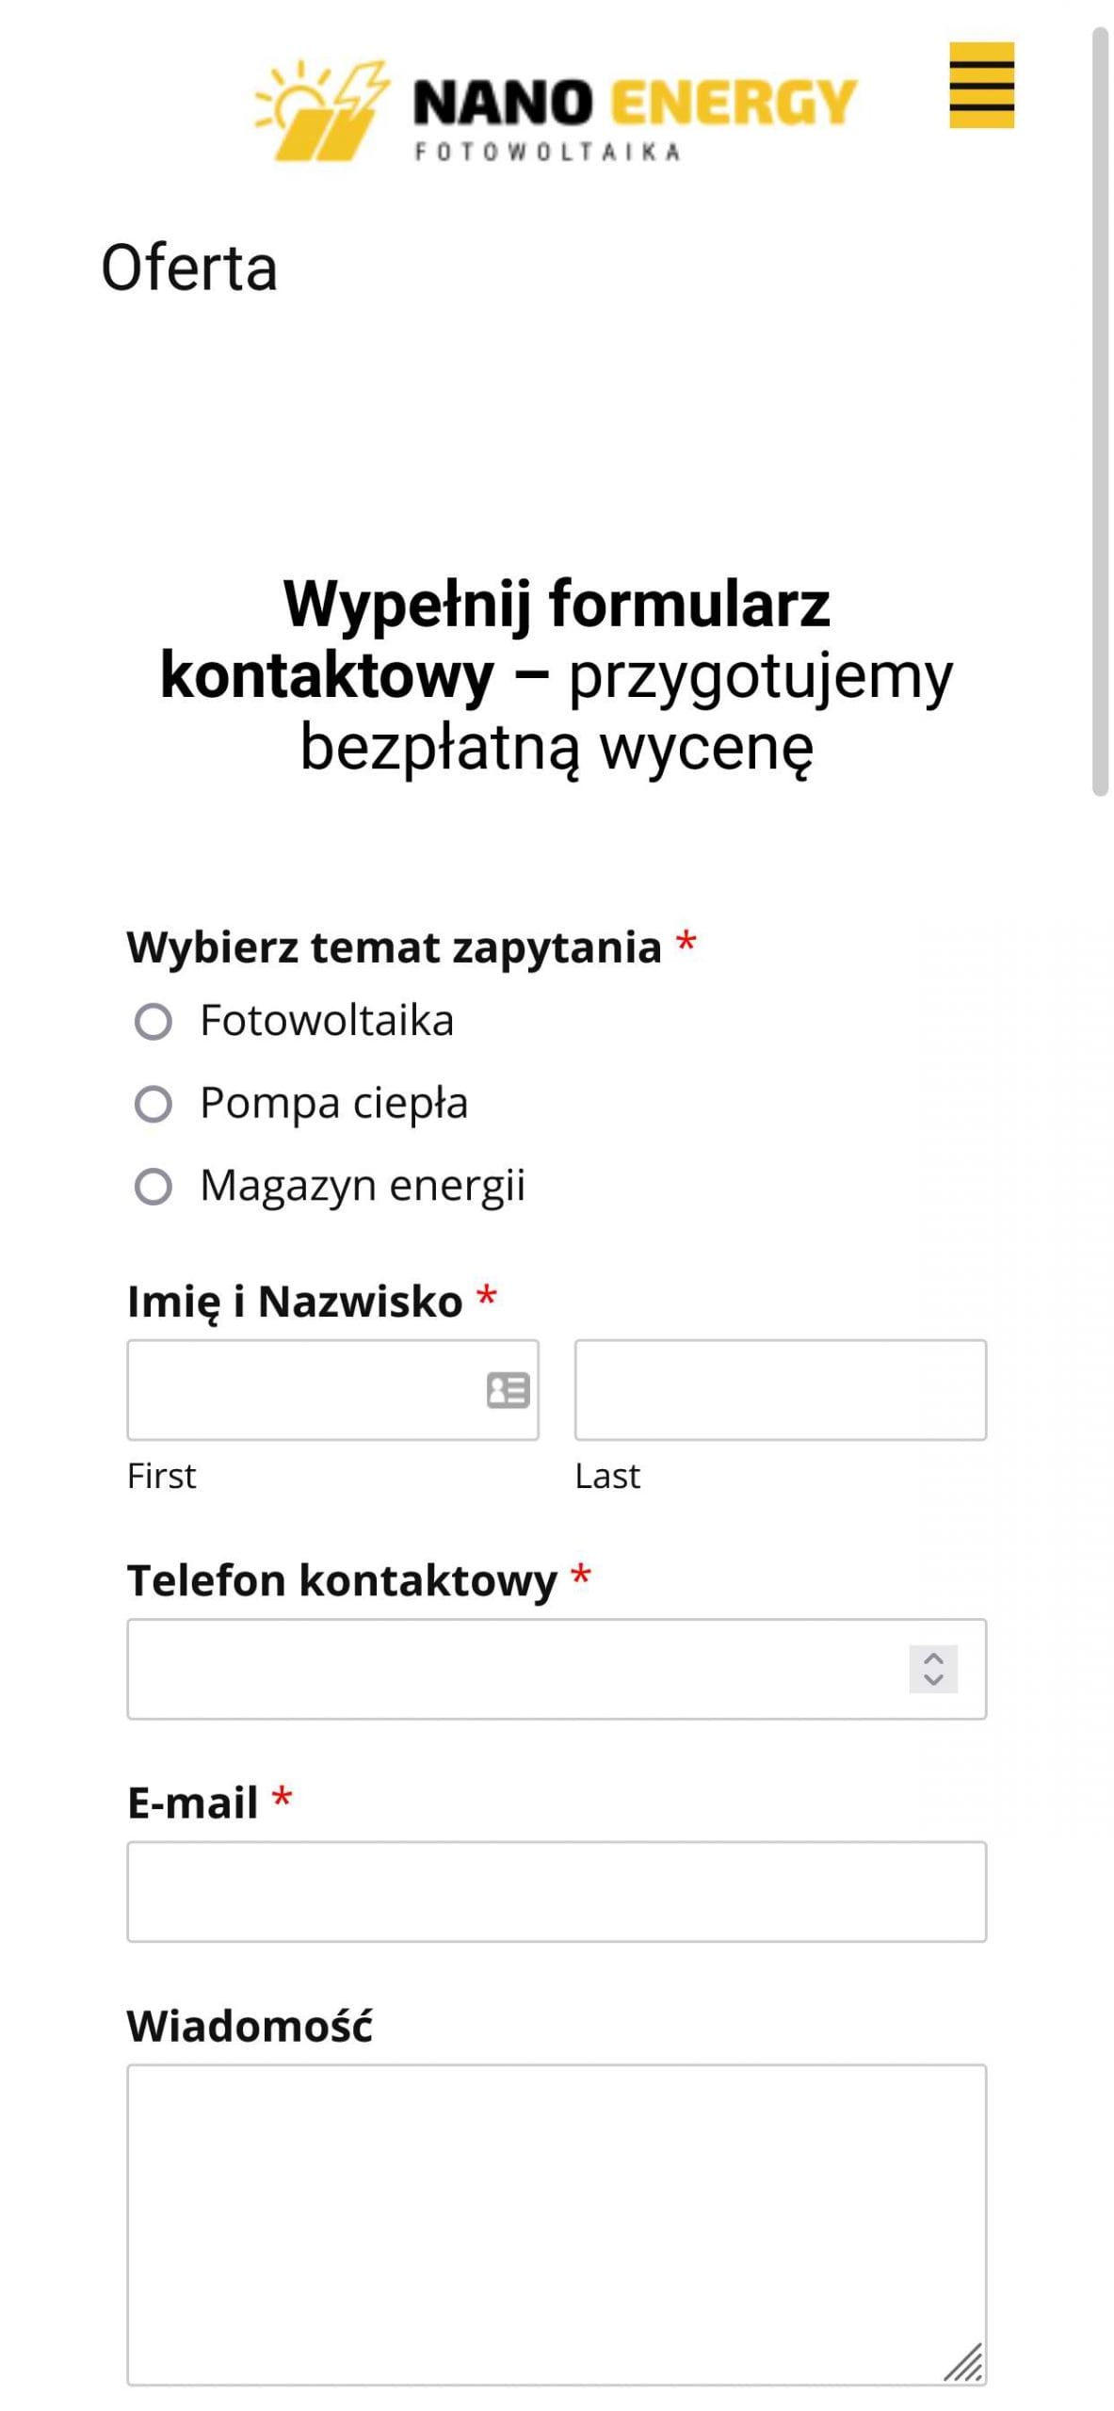This screenshot has height=2411, width=1114.
Task: Click the contact card autofill icon
Action: [508, 1390]
